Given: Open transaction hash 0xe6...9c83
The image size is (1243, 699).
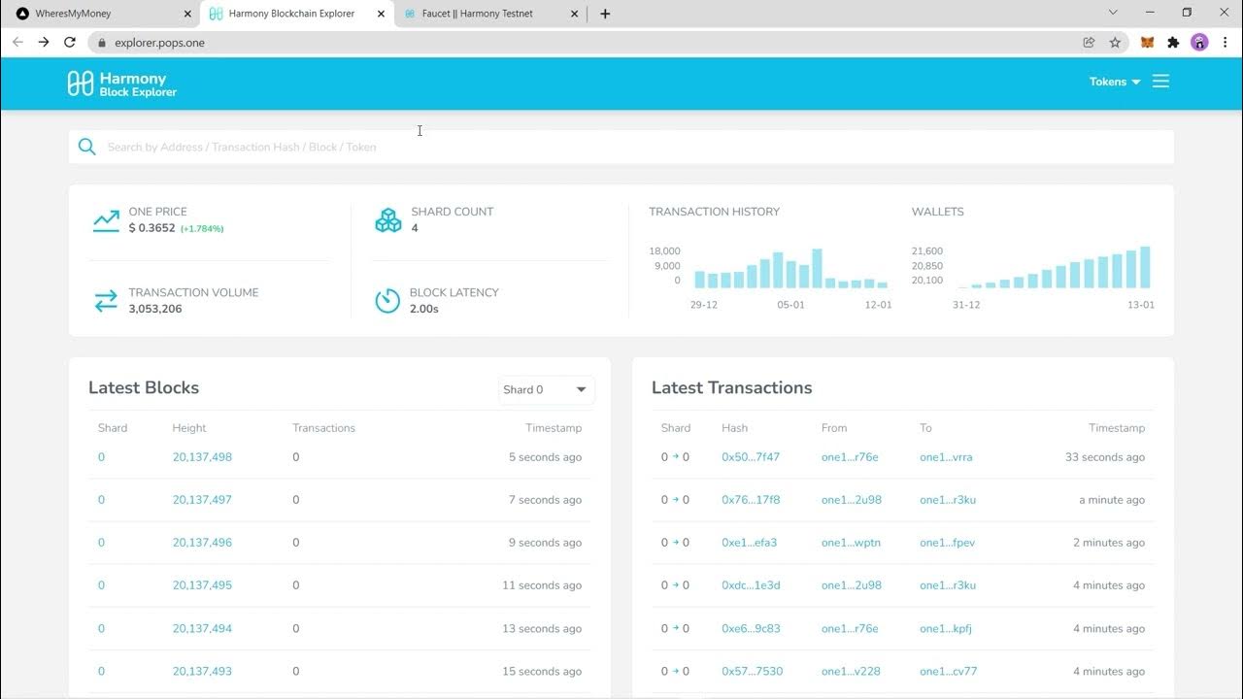Looking at the screenshot, I should (x=751, y=628).
